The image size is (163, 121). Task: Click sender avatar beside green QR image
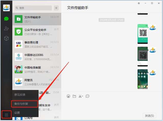[153, 28]
